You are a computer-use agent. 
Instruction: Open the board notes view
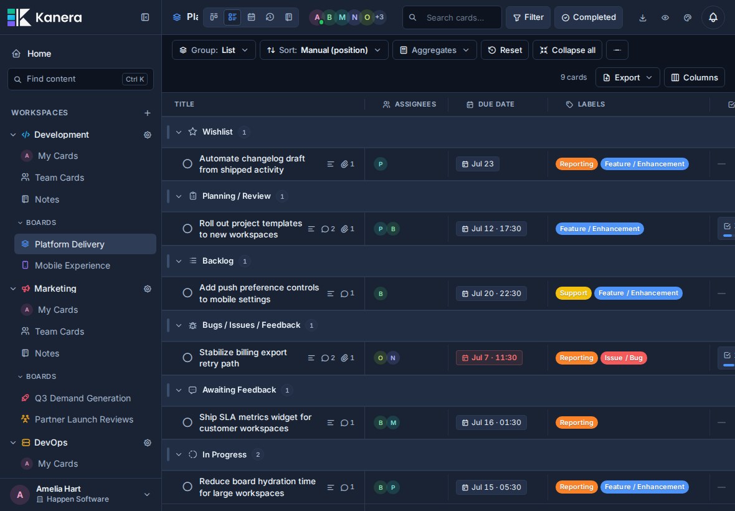[289, 17]
